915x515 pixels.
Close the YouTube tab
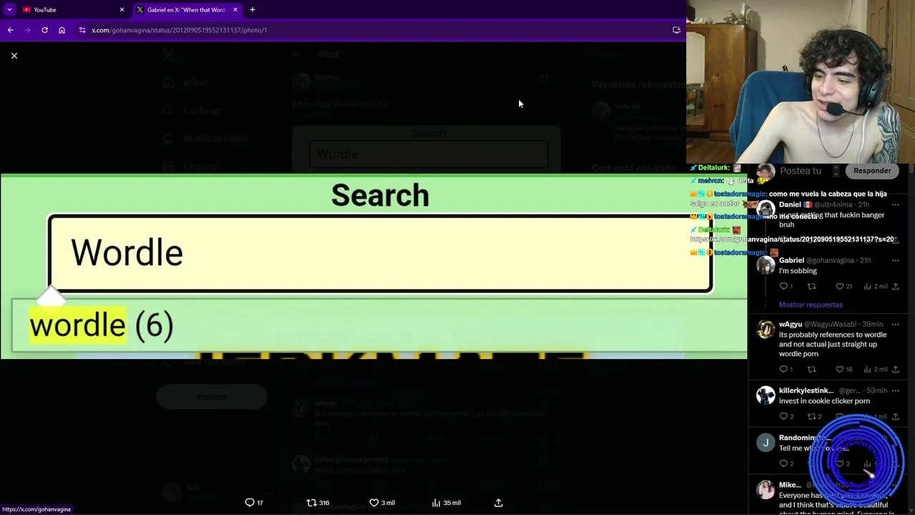[122, 9]
